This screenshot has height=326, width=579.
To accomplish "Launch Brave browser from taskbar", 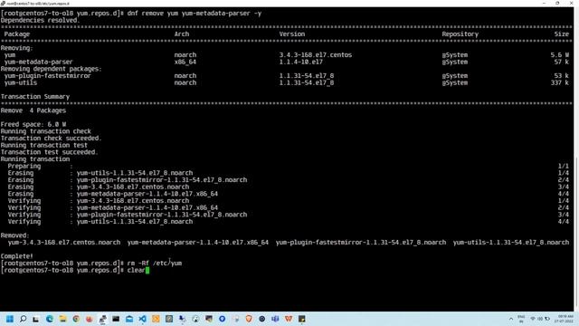I will [x=249, y=319].
